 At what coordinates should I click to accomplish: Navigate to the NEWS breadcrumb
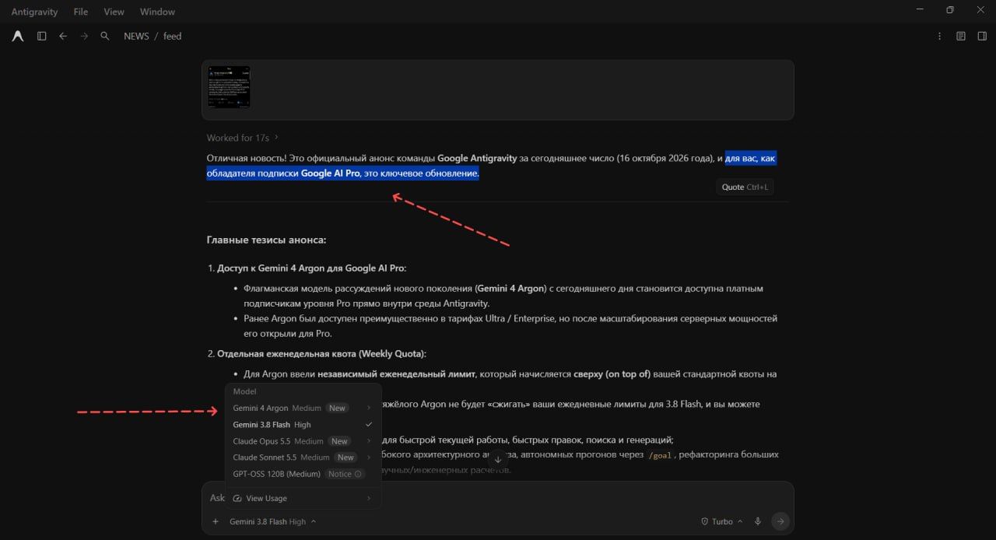[136, 36]
